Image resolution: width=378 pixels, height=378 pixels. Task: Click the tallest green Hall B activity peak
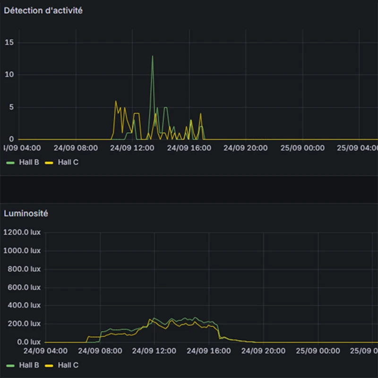[x=152, y=56]
